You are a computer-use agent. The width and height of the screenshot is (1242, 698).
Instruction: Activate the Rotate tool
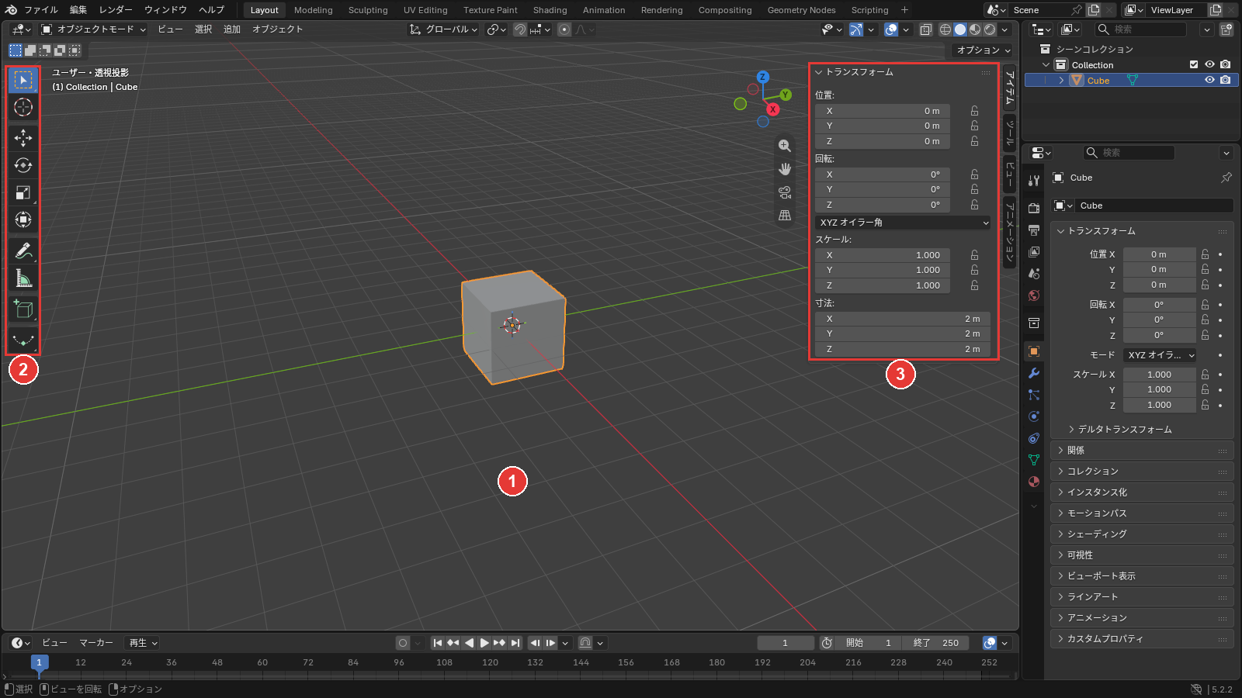click(23, 165)
